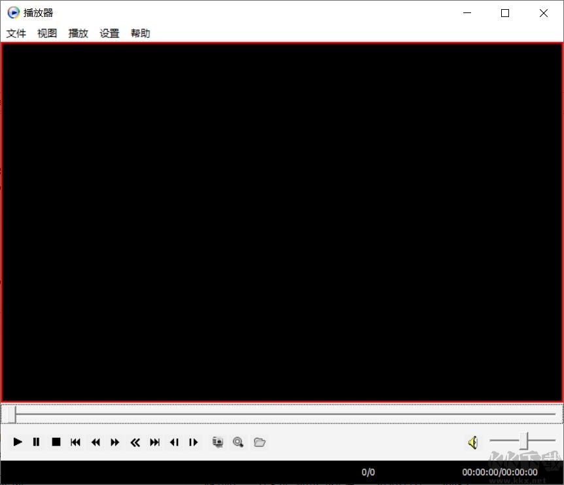Click the Play button to start playback

[x=17, y=442]
